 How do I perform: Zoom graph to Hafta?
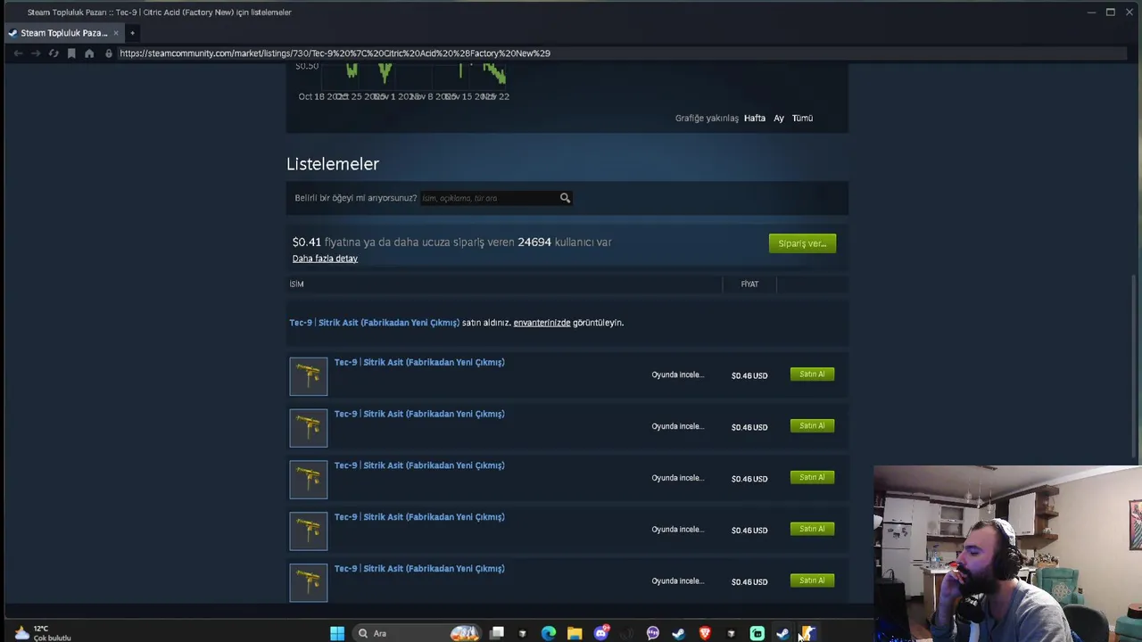click(755, 118)
